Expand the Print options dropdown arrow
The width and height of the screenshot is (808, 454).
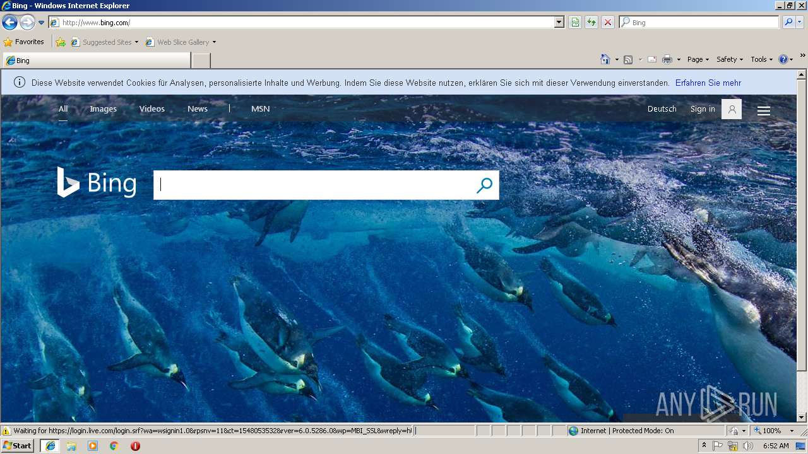(x=679, y=59)
